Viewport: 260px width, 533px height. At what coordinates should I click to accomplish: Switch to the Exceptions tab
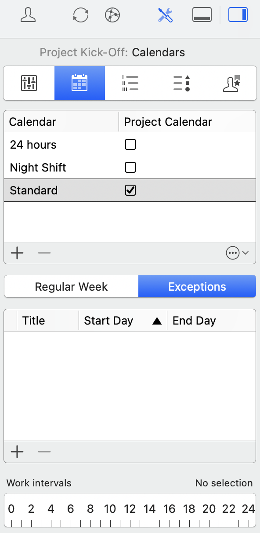click(197, 286)
